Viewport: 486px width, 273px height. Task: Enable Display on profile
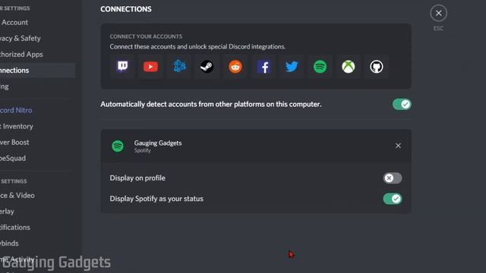coord(393,178)
